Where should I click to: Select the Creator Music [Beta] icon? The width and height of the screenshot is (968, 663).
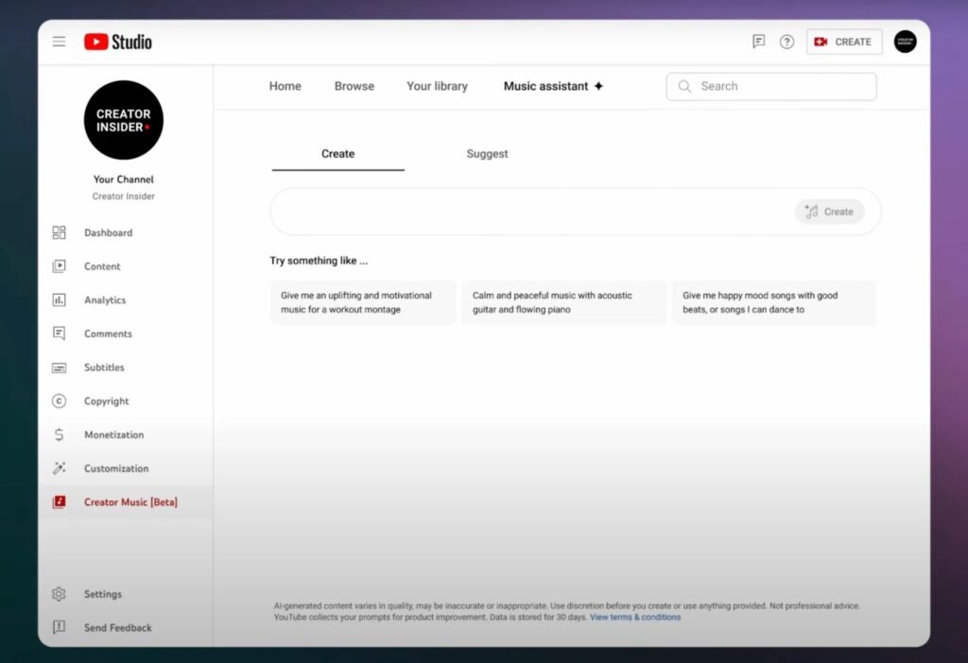tap(59, 501)
